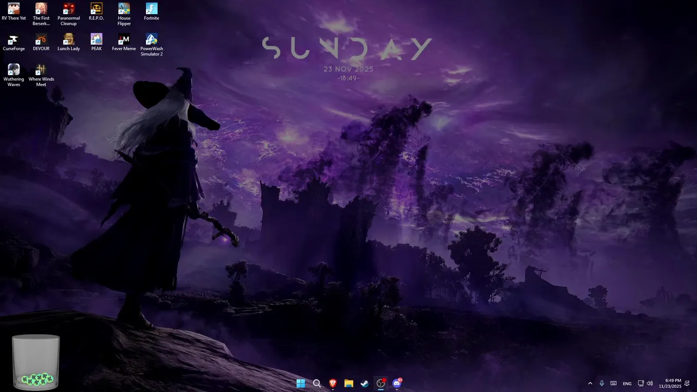Select the Wuthering Waves desktop icon

coord(14,75)
